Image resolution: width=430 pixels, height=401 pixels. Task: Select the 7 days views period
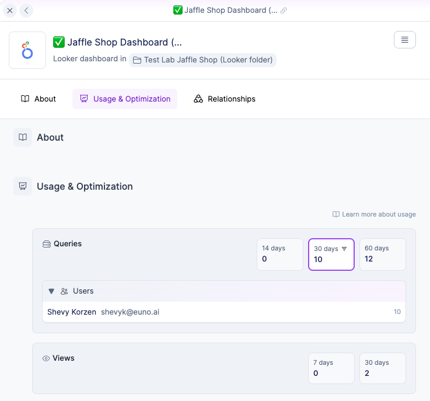[331, 368]
